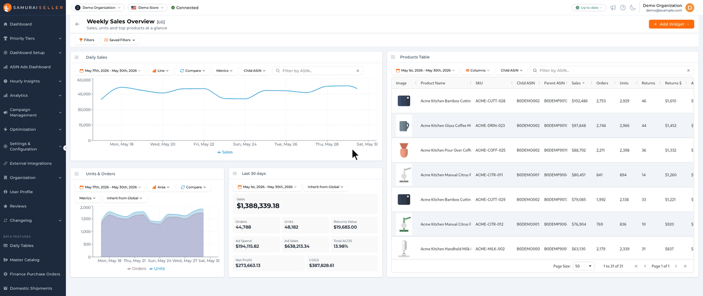Open the announcements megaphone icon
This screenshot has width=703, height=296.
pos(613,8)
